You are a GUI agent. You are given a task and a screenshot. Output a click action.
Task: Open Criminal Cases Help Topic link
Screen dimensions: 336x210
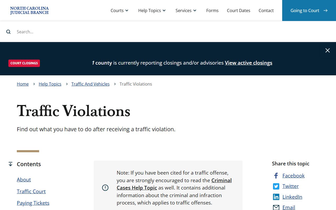(x=174, y=184)
